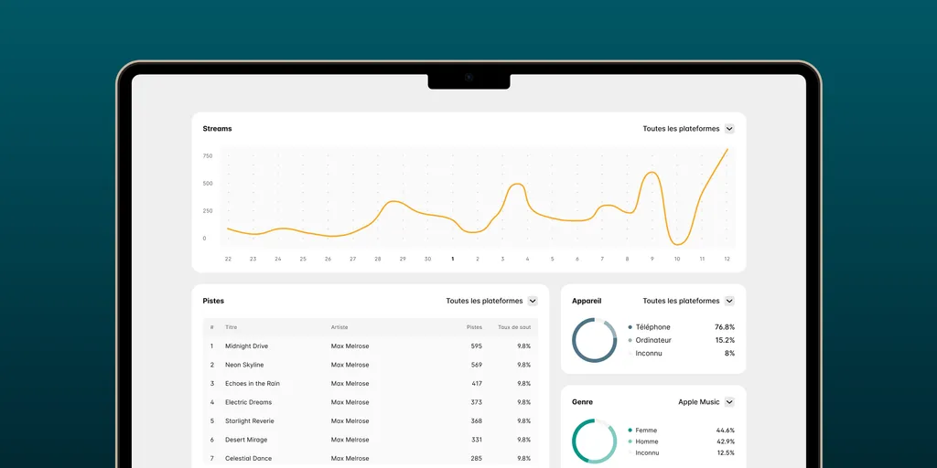The height and width of the screenshot is (468, 937).
Task: Sort tracks by the Artiste column header
Action: (339, 327)
